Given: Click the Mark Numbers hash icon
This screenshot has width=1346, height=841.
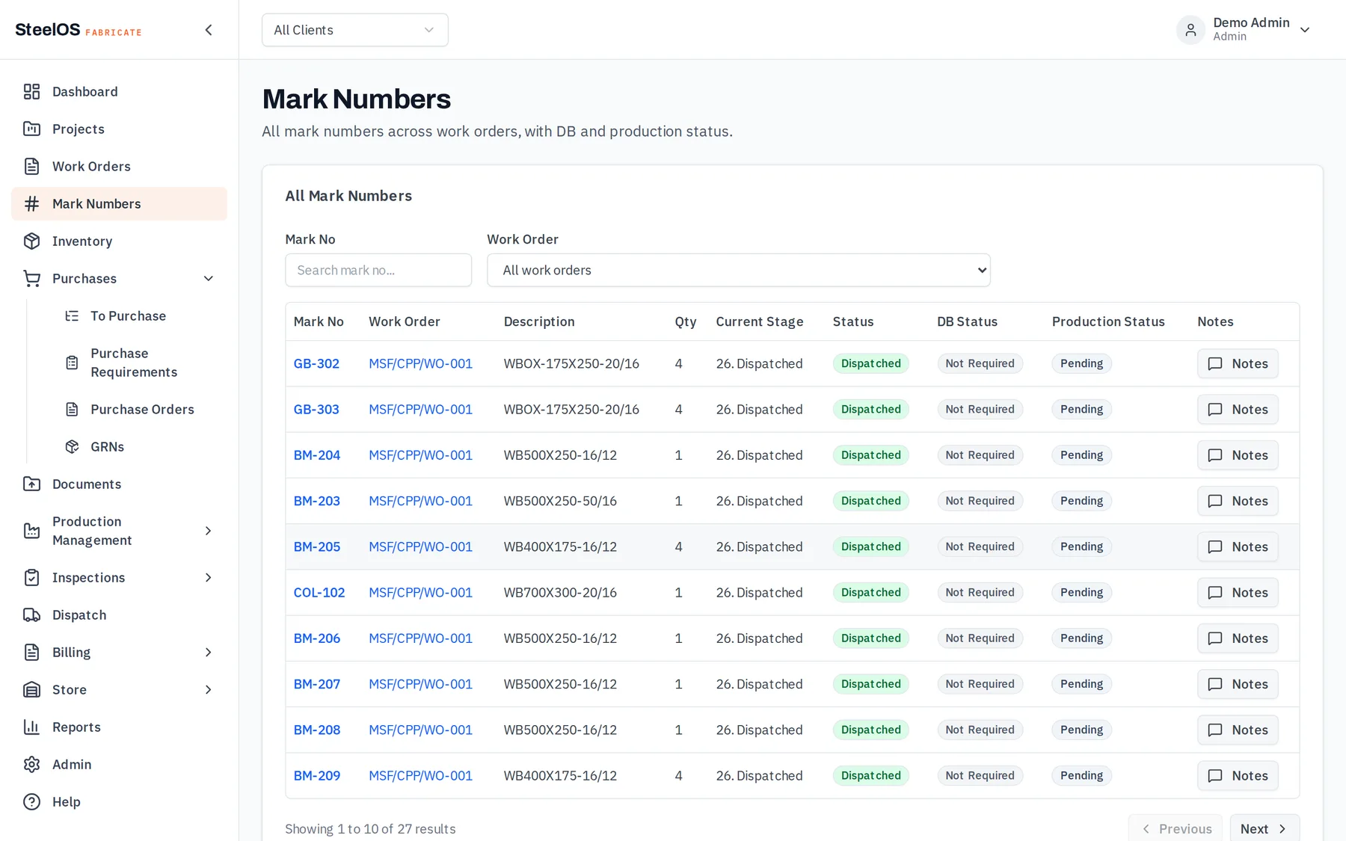Looking at the screenshot, I should point(31,204).
